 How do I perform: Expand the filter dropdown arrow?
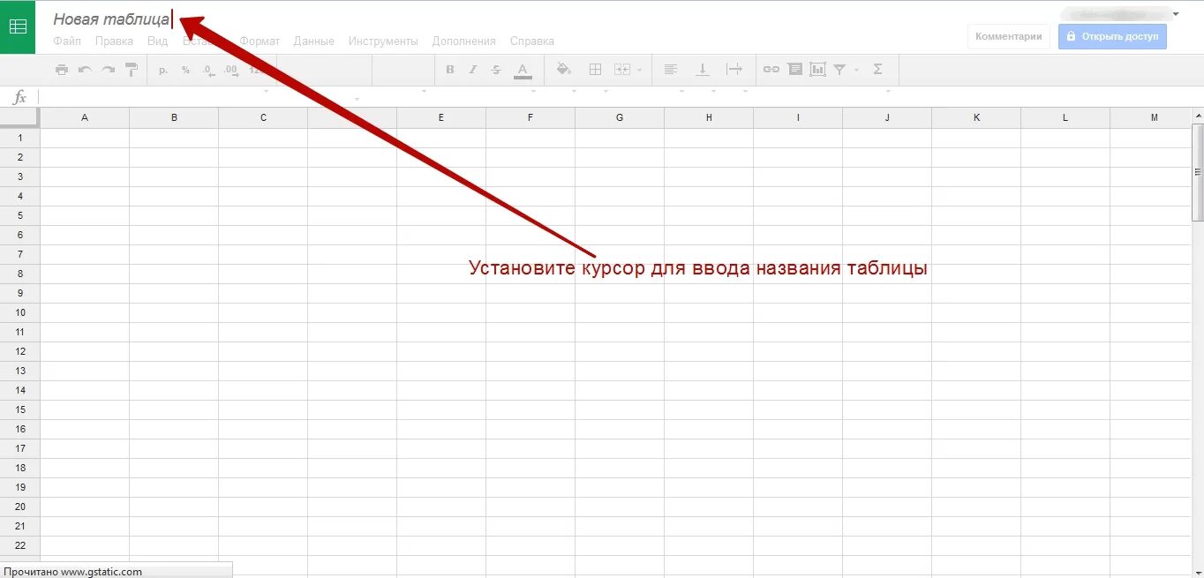pos(856,70)
